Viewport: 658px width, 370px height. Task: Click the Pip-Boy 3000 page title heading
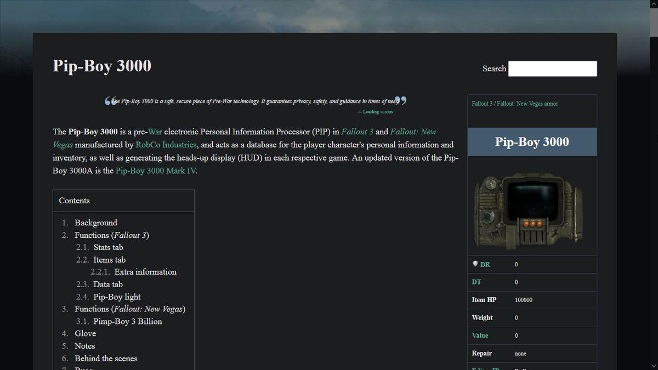click(x=102, y=66)
